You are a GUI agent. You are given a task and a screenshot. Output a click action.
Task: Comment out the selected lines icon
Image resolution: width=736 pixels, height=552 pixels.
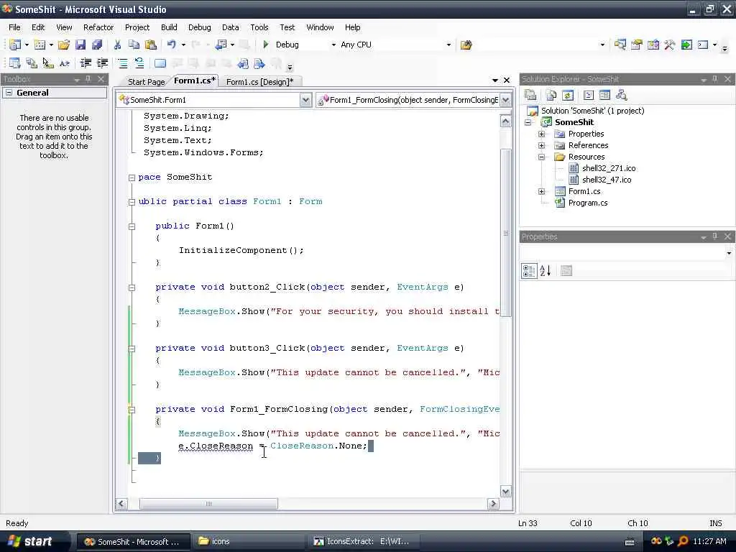coord(122,63)
